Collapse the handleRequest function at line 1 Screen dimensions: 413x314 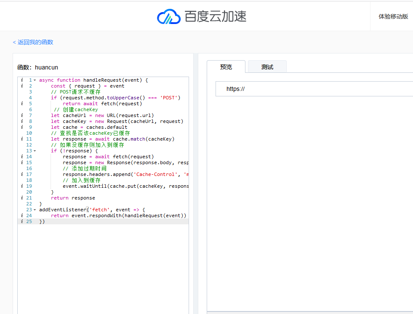(x=35, y=80)
